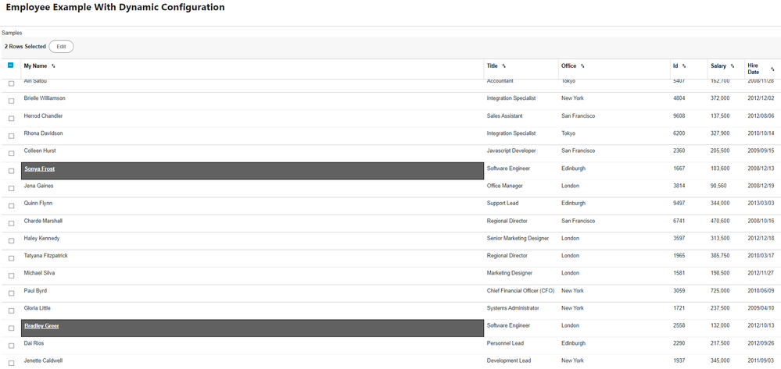Toggle the select-all header checkbox

pos(11,66)
